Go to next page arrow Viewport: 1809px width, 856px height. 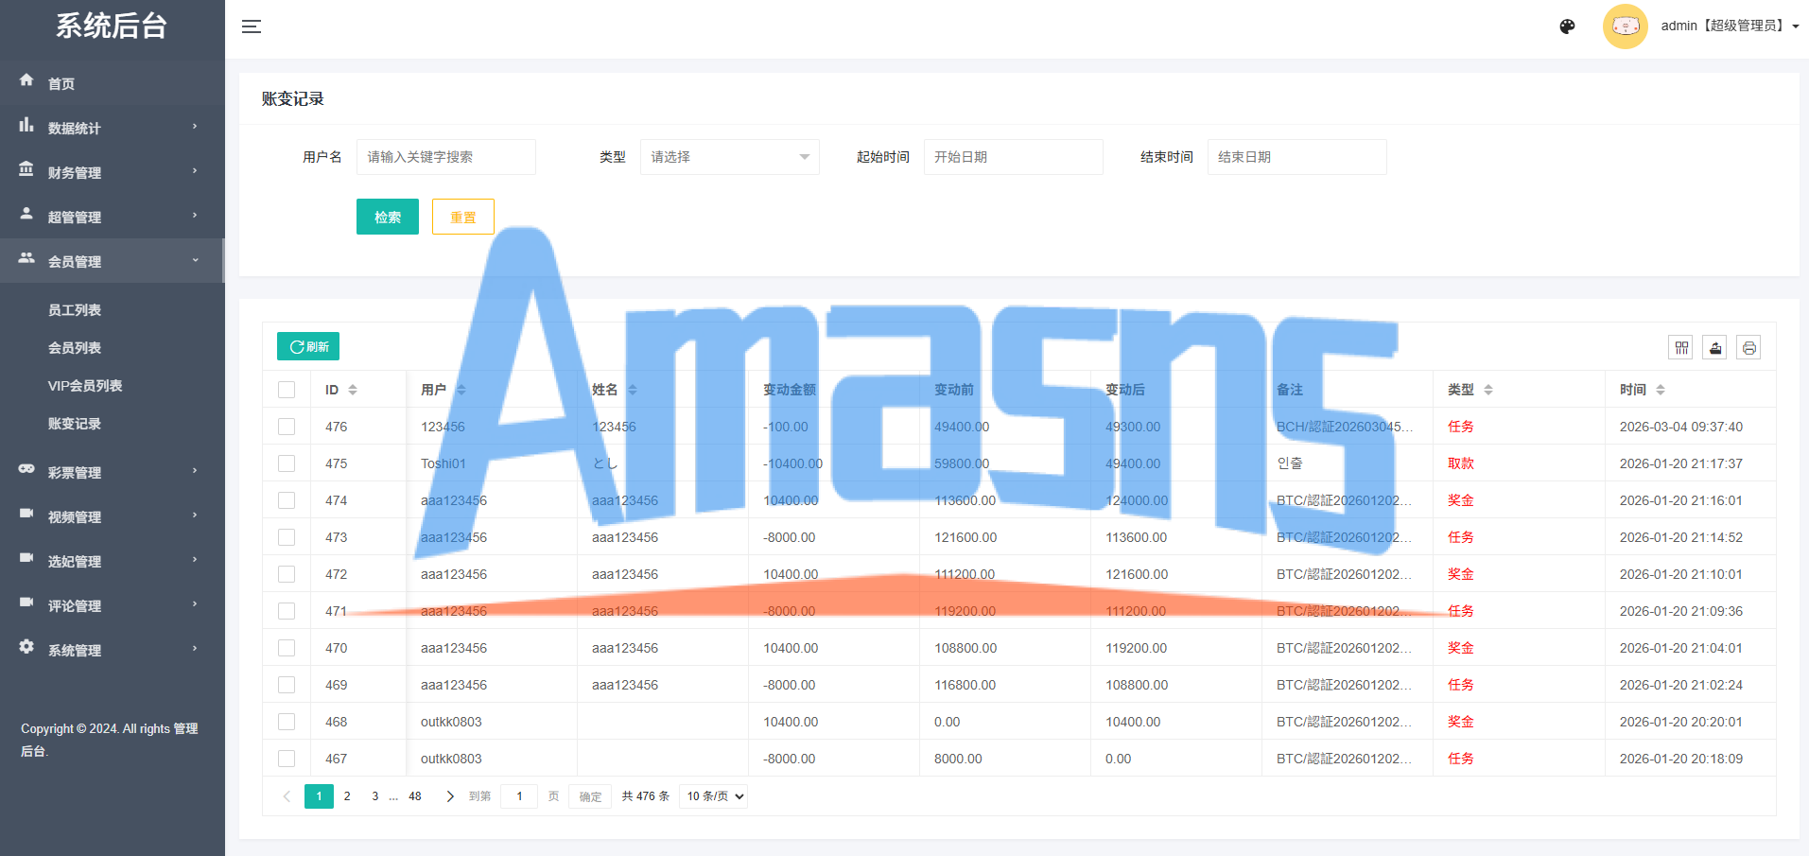[450, 796]
